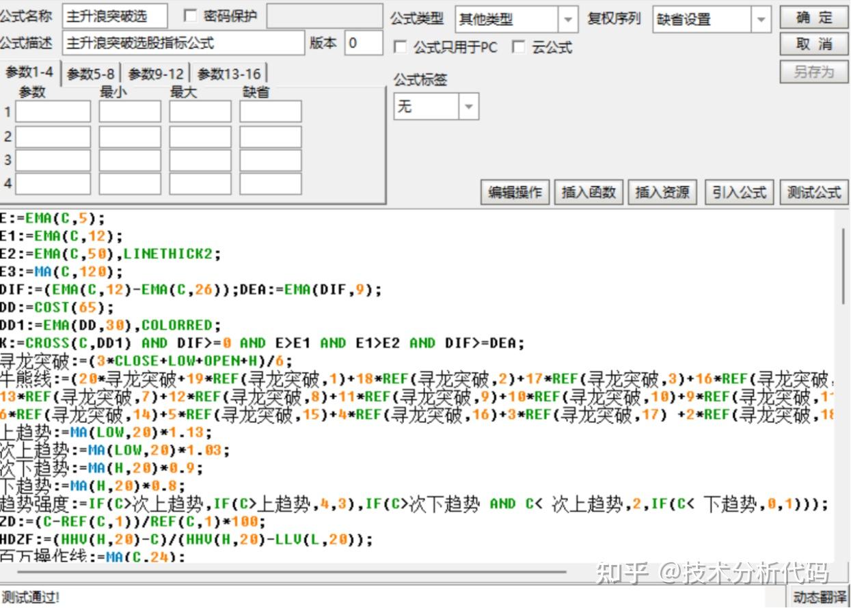The image size is (851, 608).
Task: Click the 公式名称 input field
Action: [x=115, y=16]
